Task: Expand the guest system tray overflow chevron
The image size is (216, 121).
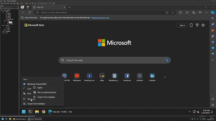Action: click(189, 112)
